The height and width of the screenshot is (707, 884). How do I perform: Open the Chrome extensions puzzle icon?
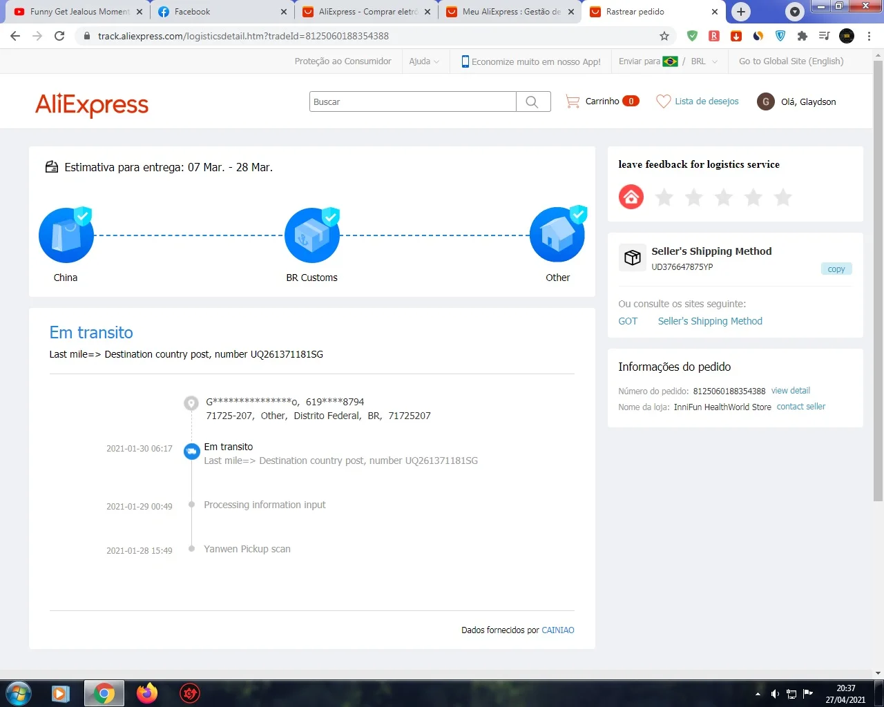click(x=802, y=36)
